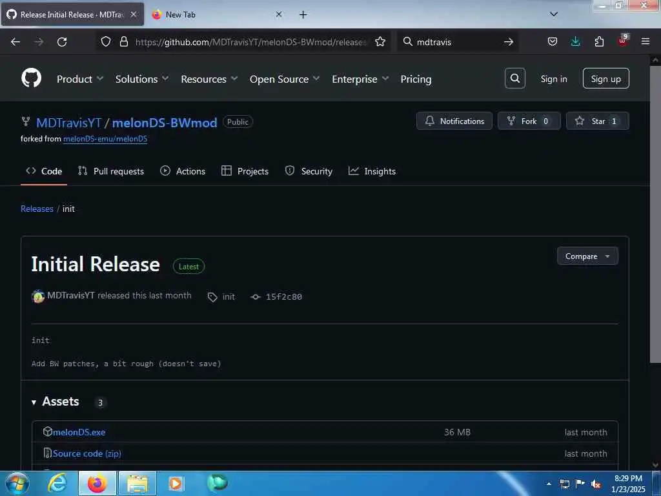Star the repository with Star button
Image resolution: width=661 pixels, height=496 pixels.
[x=597, y=121]
